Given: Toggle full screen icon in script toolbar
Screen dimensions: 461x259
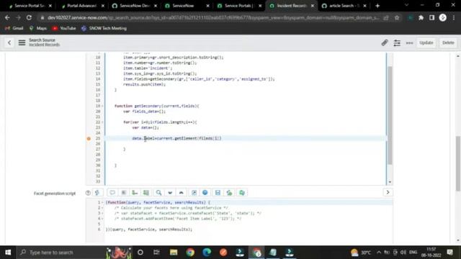Looking at the screenshot, I should click(194, 193).
